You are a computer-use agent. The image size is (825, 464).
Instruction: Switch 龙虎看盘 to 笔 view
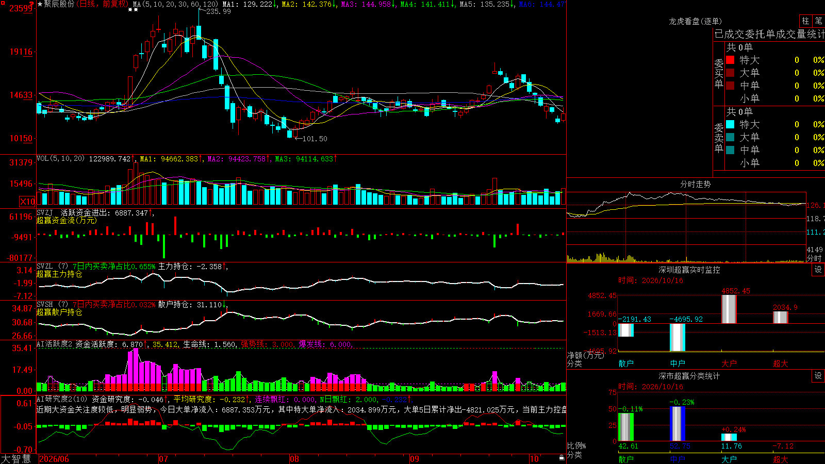818,21
